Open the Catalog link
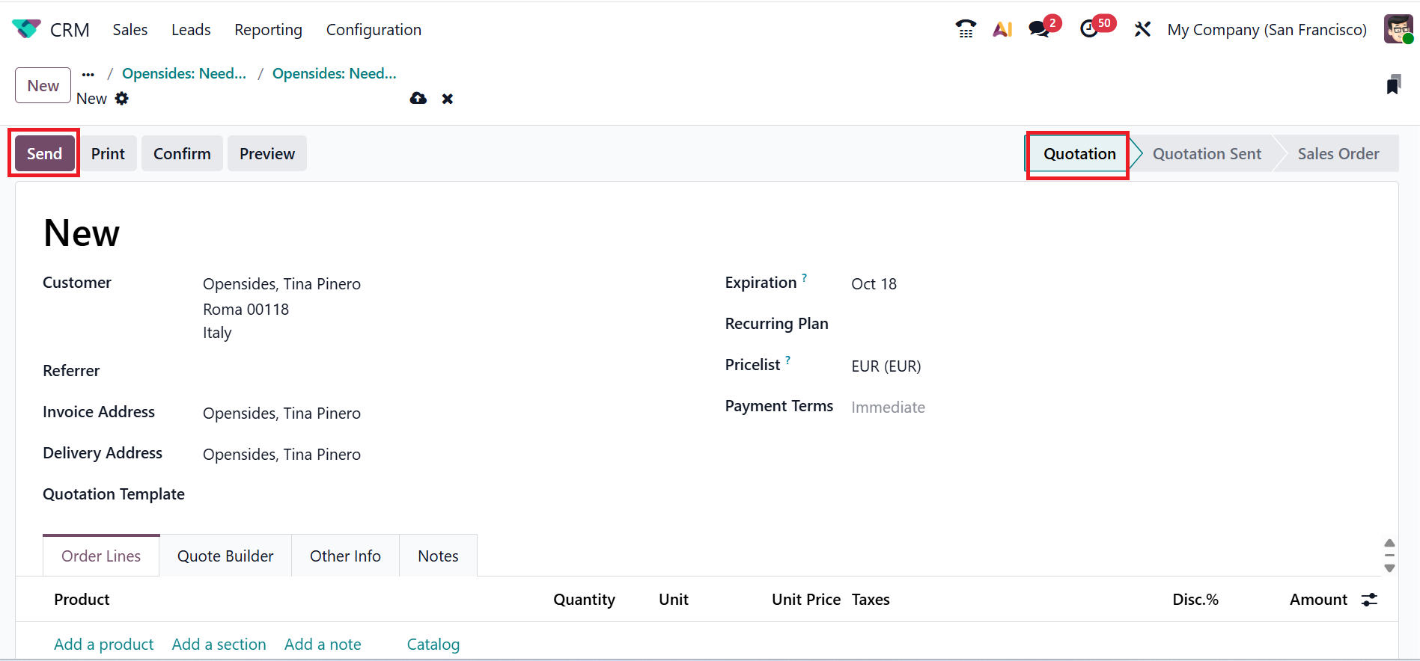 point(433,645)
